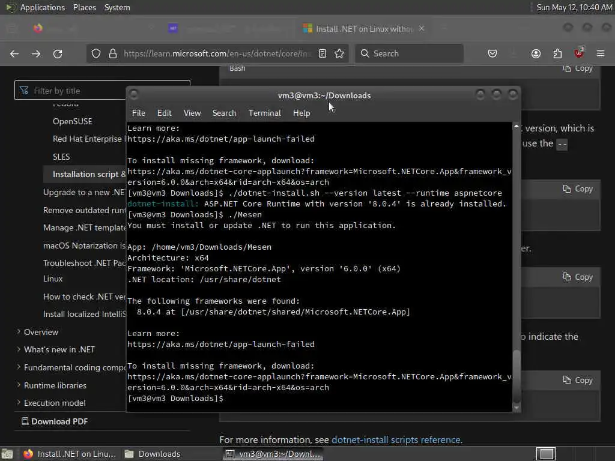
Task: Click the workspace switcher in bottom panel
Action: click(546, 454)
